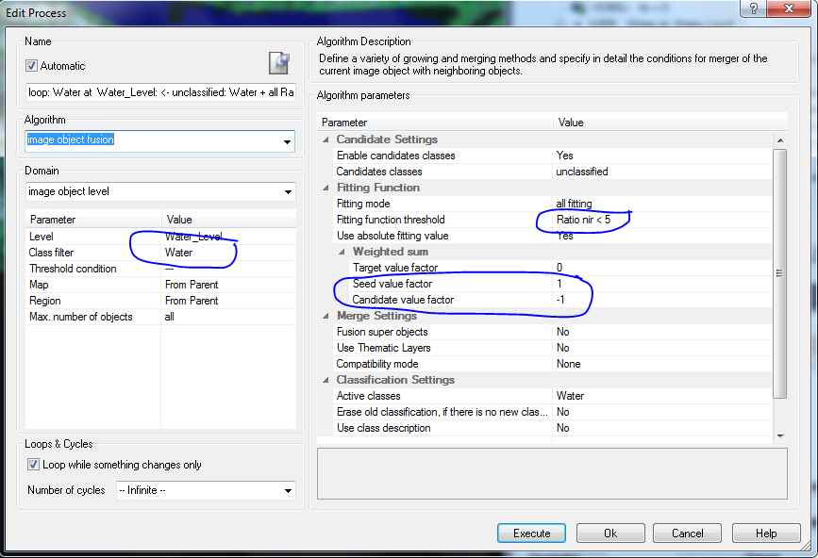The width and height of the screenshot is (818, 558).
Task: Click the edit name icon beside Automatic
Action: tap(279, 63)
